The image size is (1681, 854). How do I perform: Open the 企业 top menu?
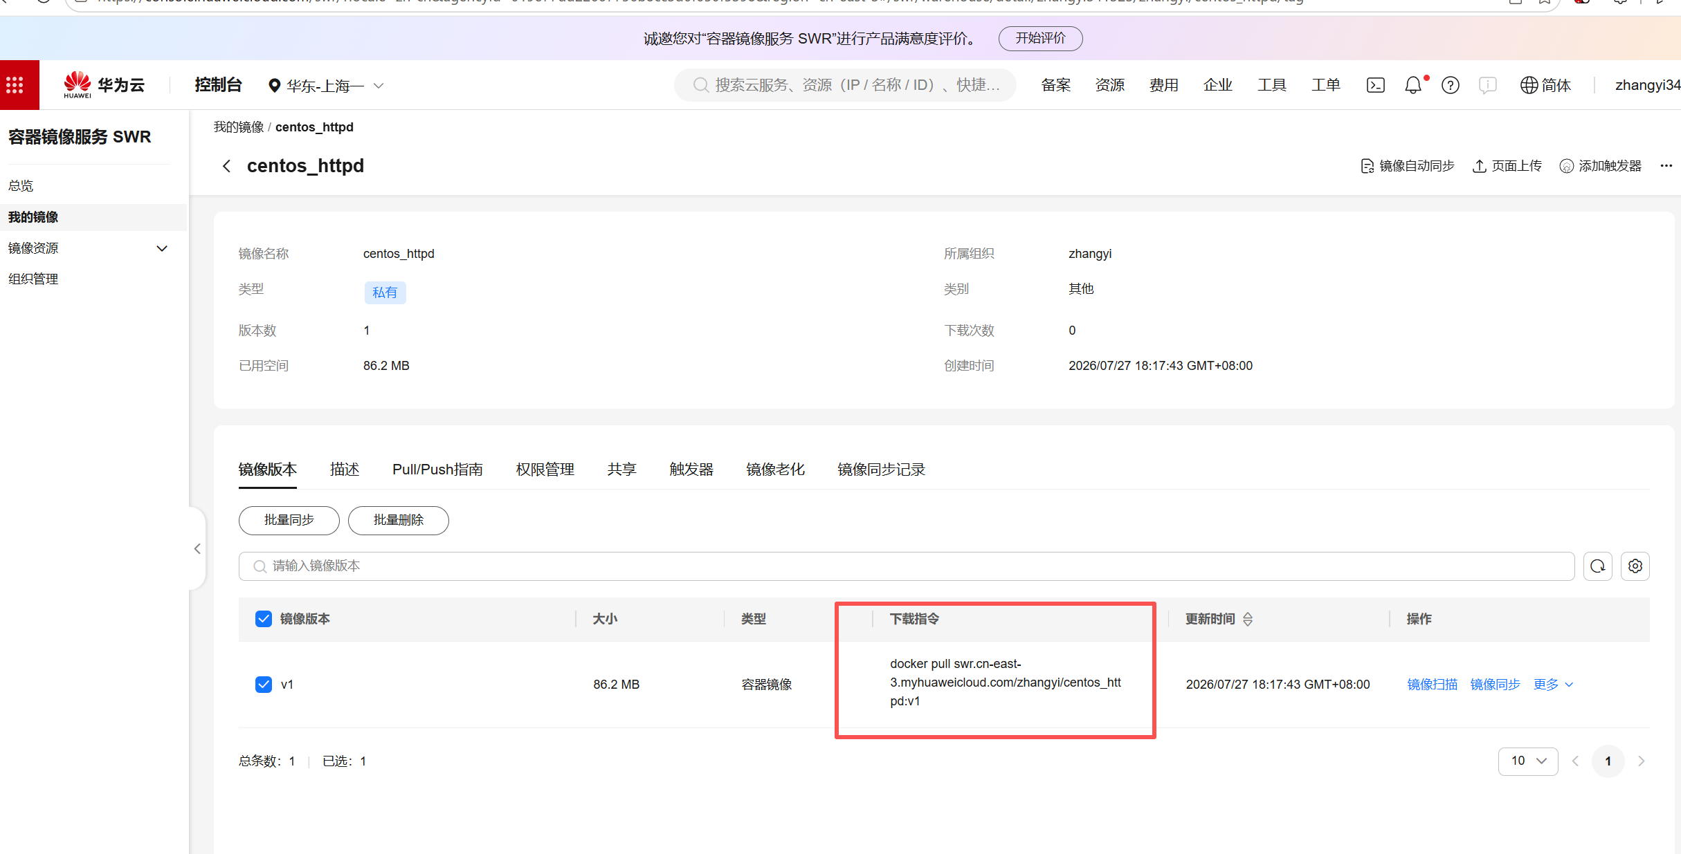click(x=1218, y=85)
